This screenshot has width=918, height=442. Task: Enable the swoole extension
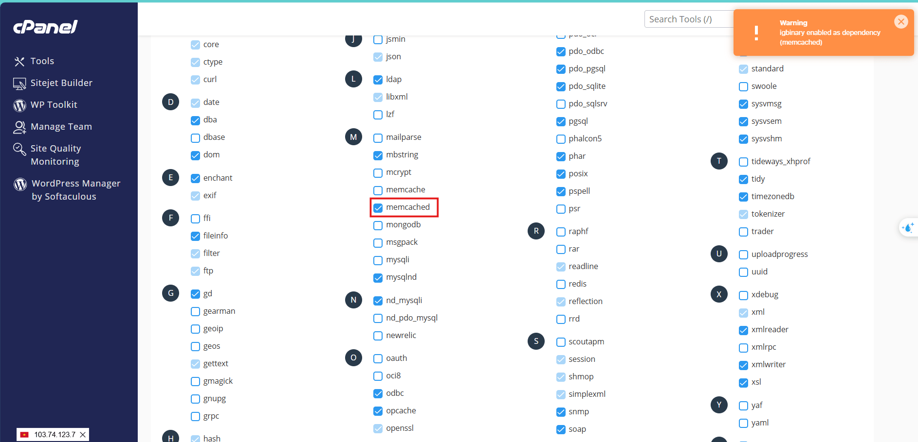743,87
